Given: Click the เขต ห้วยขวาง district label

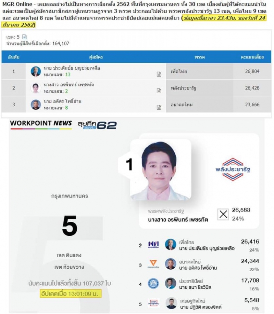Looking at the screenshot, I should pos(69,267).
